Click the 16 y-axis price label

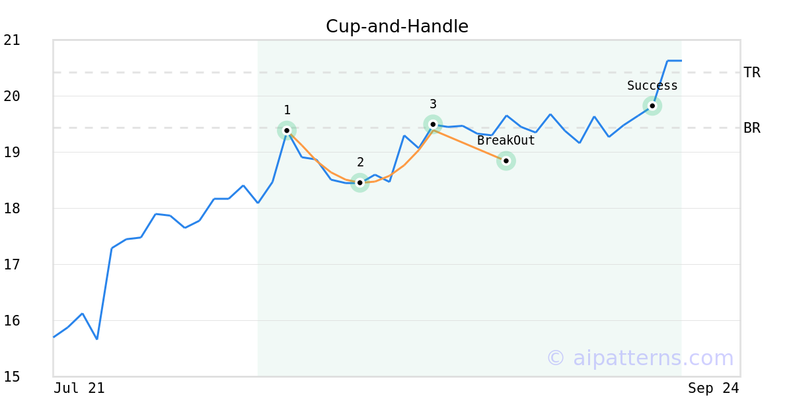12,321
